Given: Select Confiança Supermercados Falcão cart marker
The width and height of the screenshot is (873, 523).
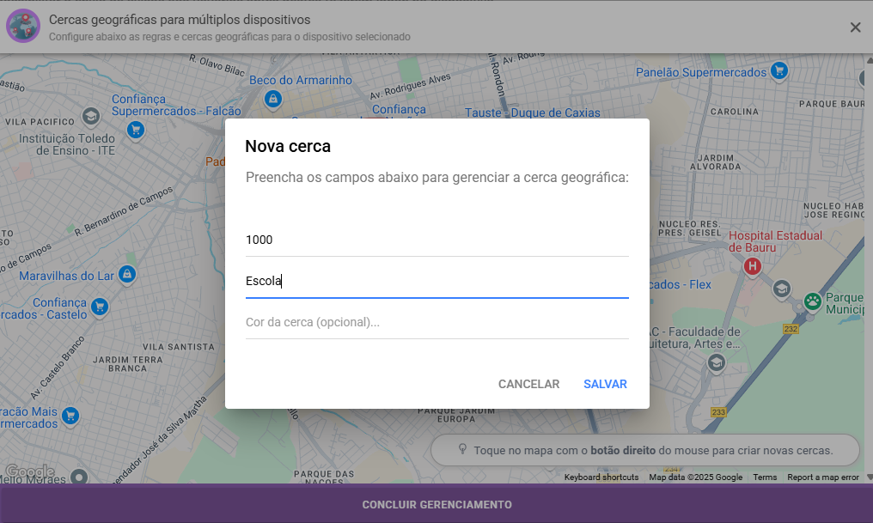Looking at the screenshot, I should click(135, 130).
